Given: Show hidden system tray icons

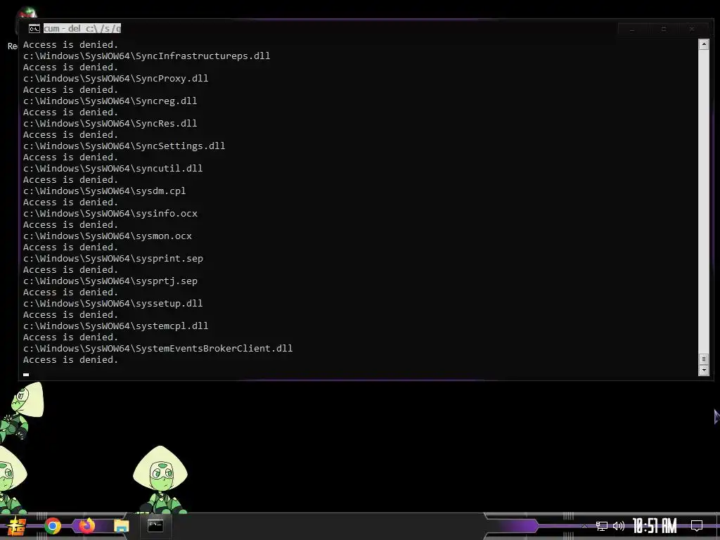Looking at the screenshot, I should click(x=584, y=526).
